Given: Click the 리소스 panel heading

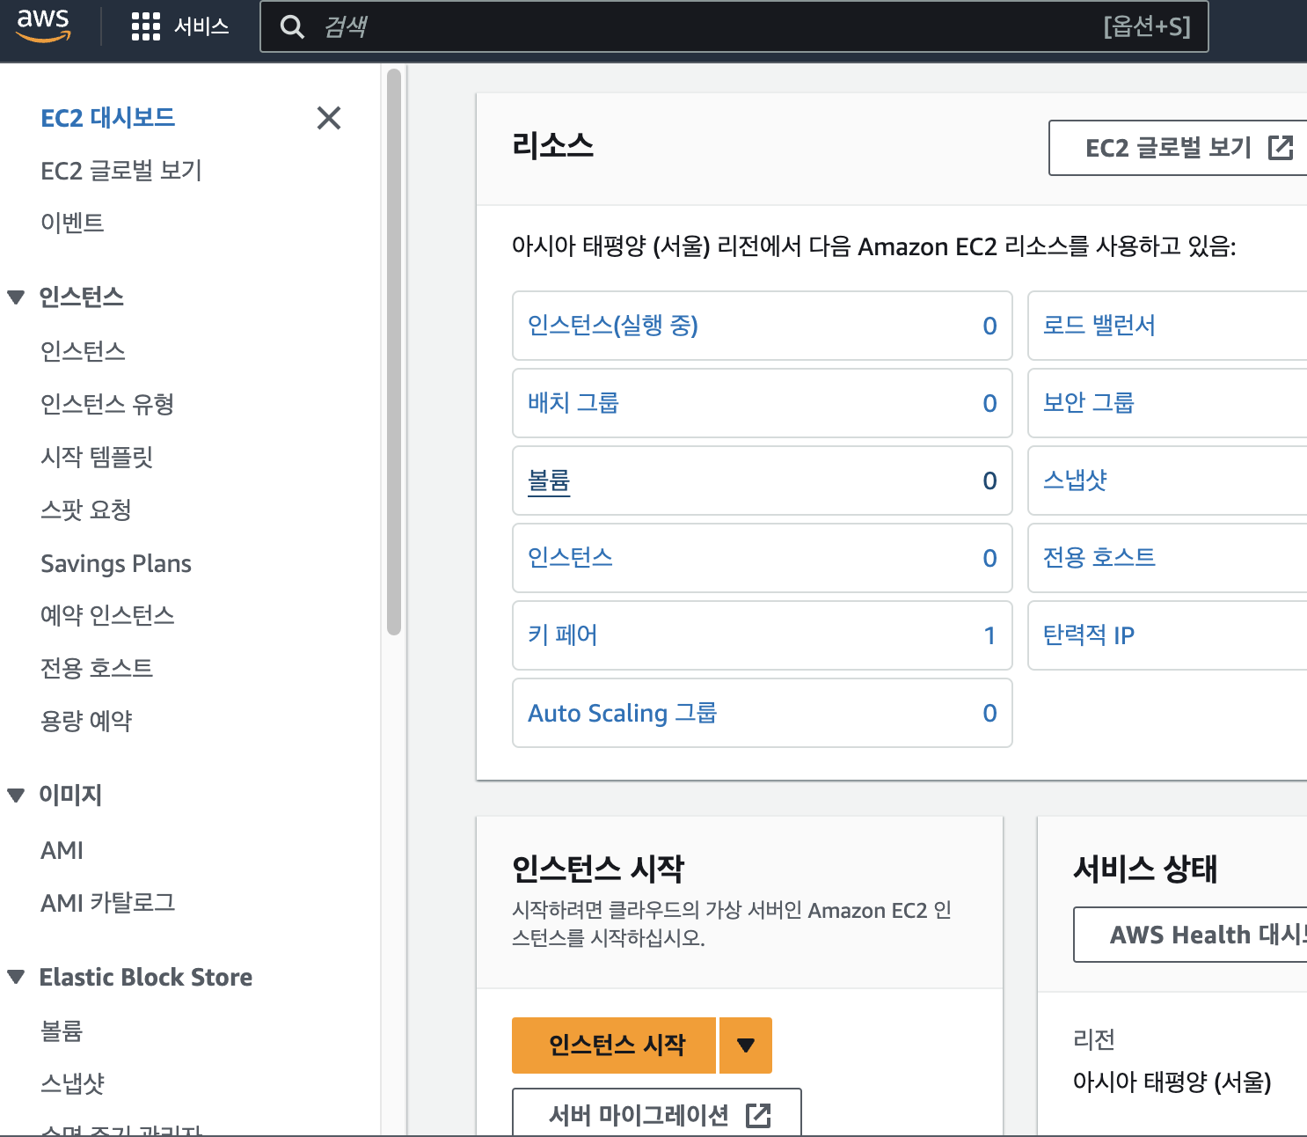Looking at the screenshot, I should pos(552,145).
